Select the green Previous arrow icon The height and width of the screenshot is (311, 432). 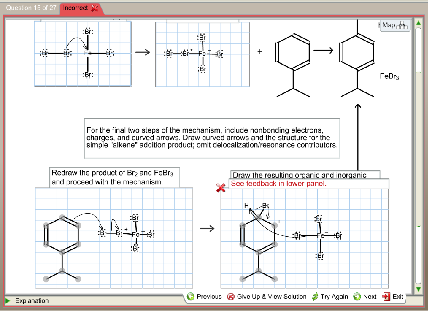coord(190,297)
